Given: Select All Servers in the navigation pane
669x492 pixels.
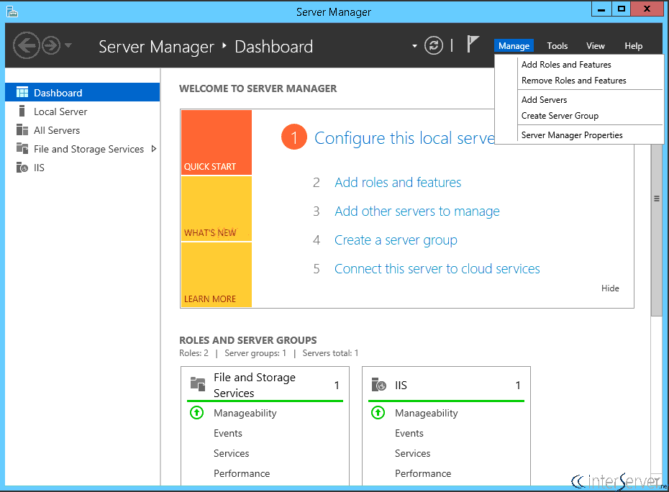Looking at the screenshot, I should tap(82, 130).
